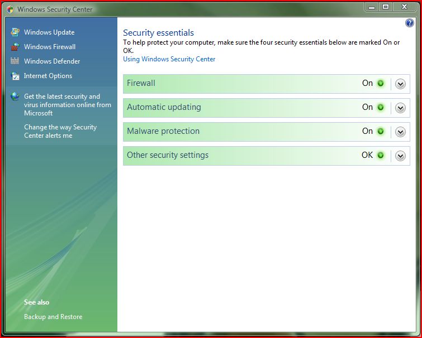The height and width of the screenshot is (338, 422).
Task: Get the latest security and virus information online
Action: pos(67,105)
